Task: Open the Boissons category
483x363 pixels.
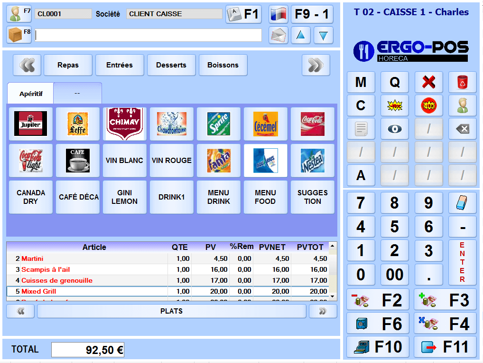Action: click(223, 65)
